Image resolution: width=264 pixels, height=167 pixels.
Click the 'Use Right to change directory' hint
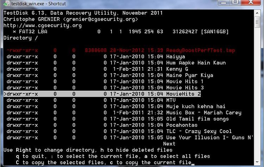coord(88,150)
